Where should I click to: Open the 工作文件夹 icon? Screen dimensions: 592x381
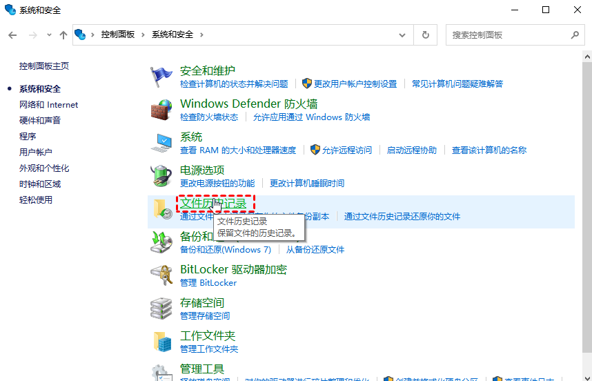161,341
